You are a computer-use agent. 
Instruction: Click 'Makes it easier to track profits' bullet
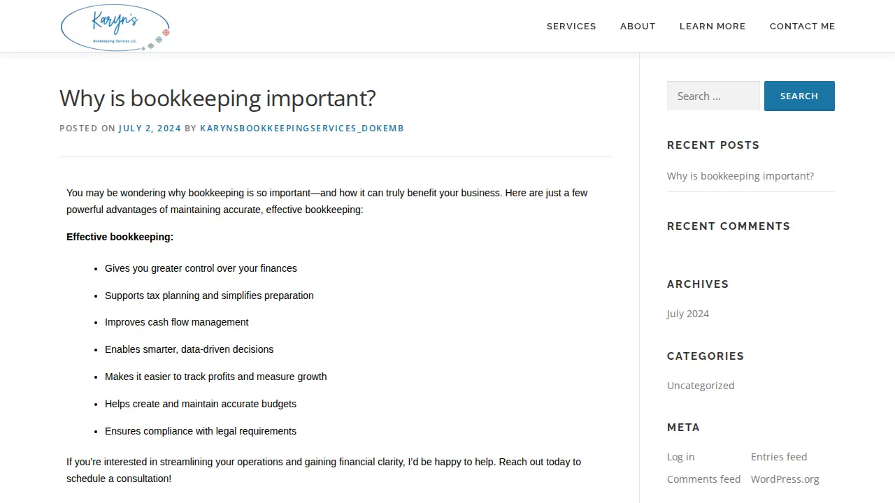click(216, 377)
